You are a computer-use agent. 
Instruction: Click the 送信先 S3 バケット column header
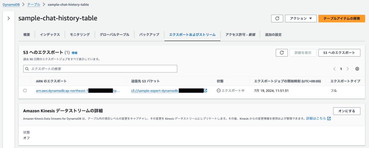[x=145, y=81]
